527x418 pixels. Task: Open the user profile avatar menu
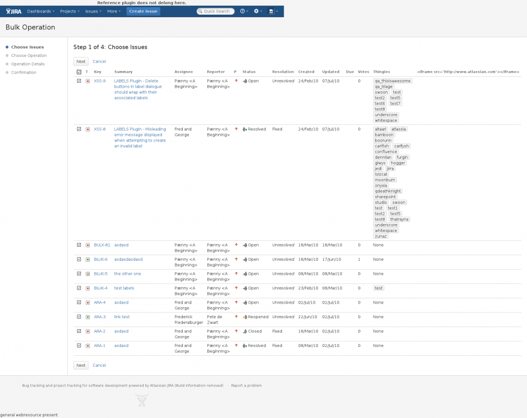[x=272, y=11]
